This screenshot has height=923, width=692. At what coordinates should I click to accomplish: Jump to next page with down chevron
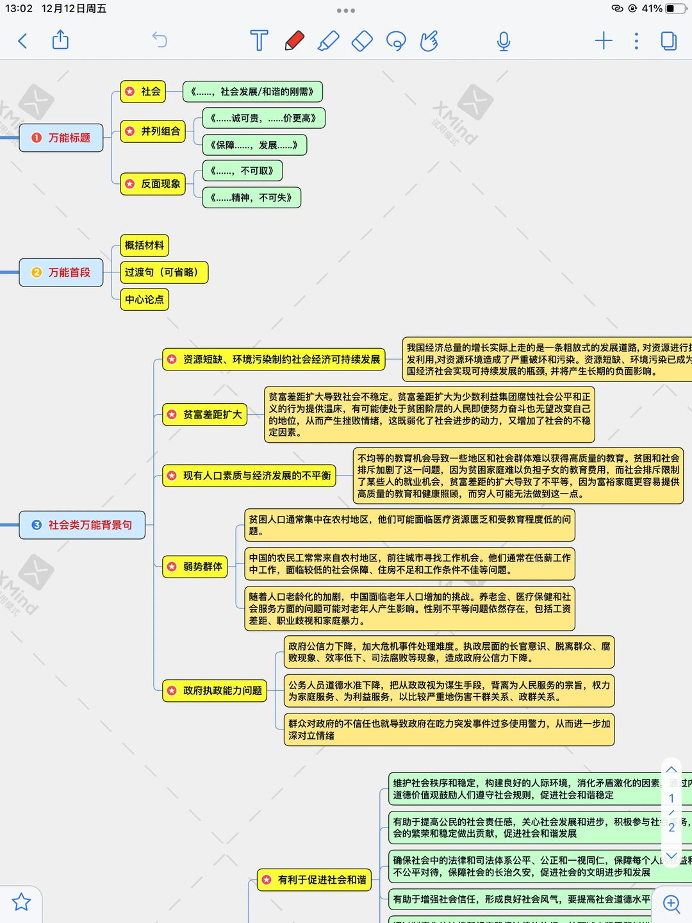(671, 856)
